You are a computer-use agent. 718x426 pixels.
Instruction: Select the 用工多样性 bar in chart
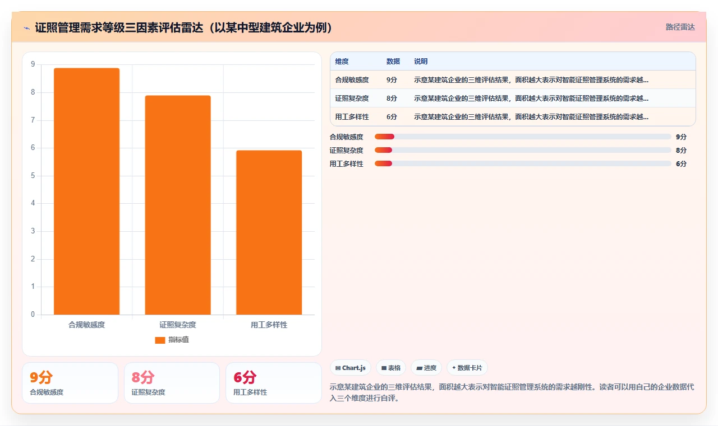269,232
